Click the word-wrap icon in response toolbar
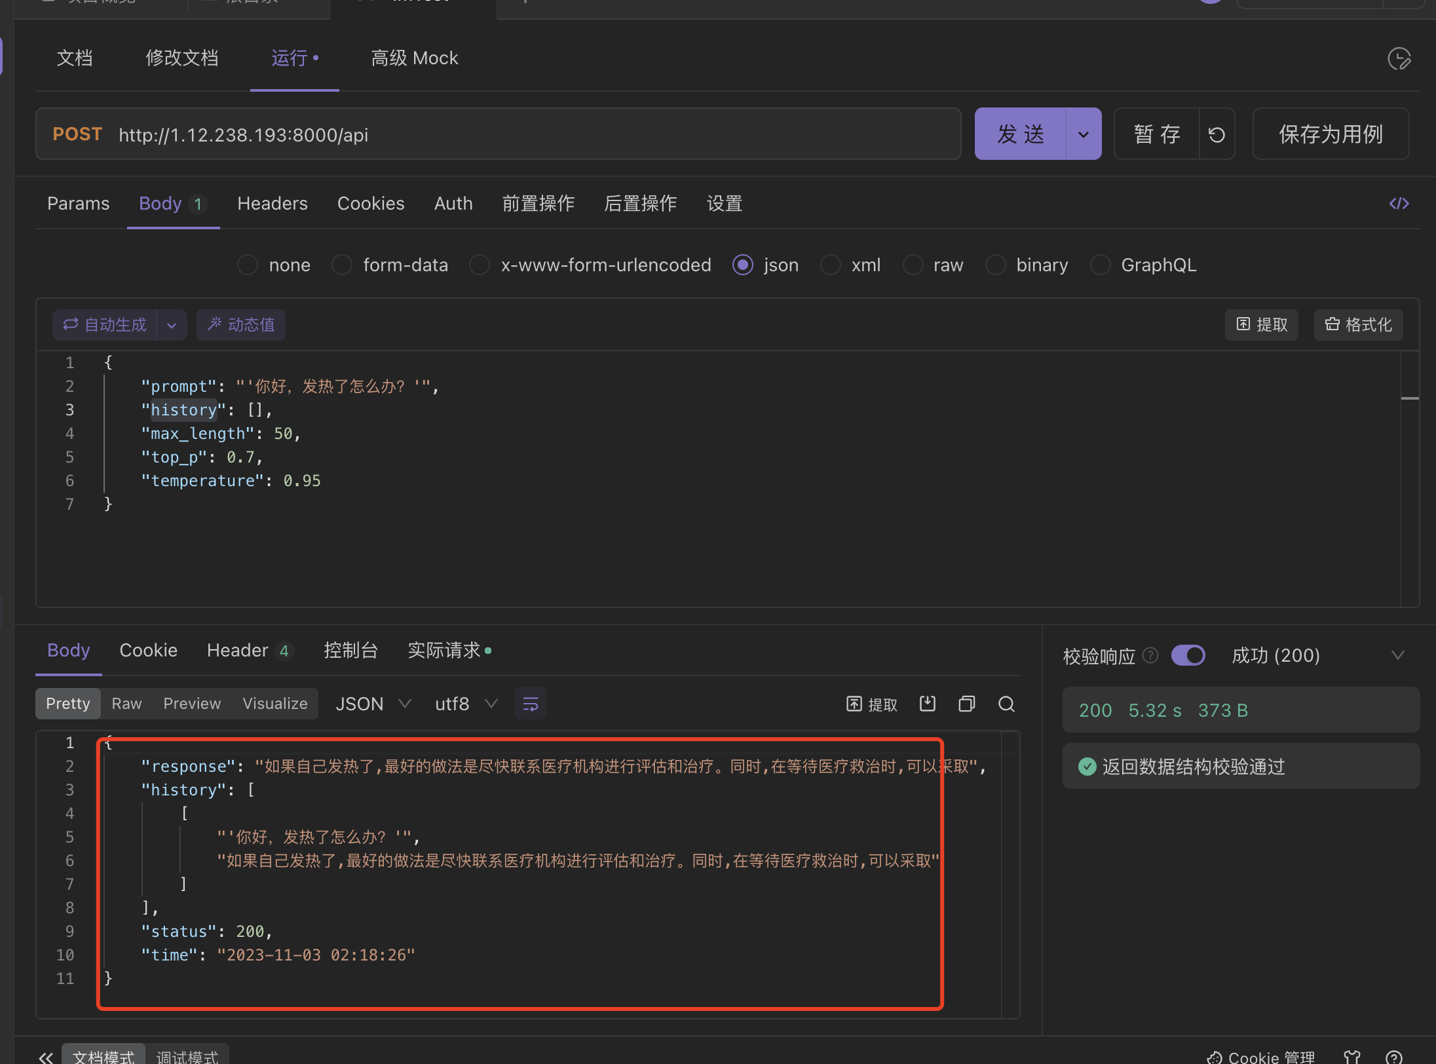This screenshot has height=1064, width=1436. pos(530,704)
